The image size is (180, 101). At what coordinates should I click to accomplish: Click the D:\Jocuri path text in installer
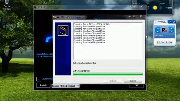(x=47, y=79)
